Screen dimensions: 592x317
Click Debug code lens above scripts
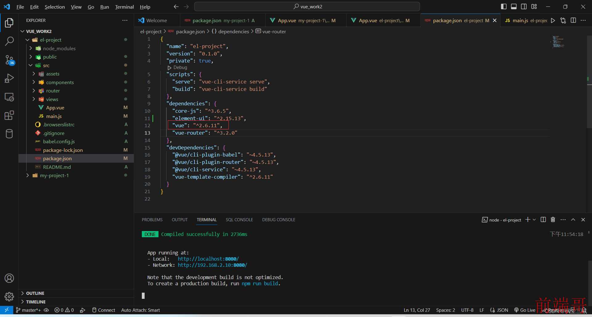(177, 67)
